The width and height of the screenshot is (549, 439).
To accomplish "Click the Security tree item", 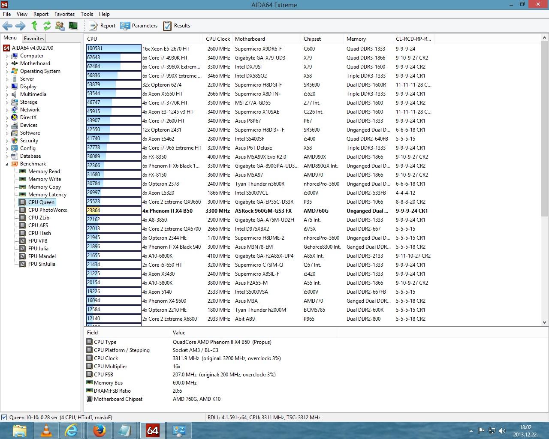I will pyautogui.click(x=29, y=141).
